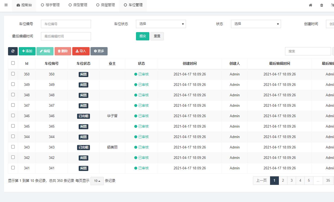Switch to the 楼宇管理 tab
Viewport: 334px width, 202px height.
tap(50, 5)
